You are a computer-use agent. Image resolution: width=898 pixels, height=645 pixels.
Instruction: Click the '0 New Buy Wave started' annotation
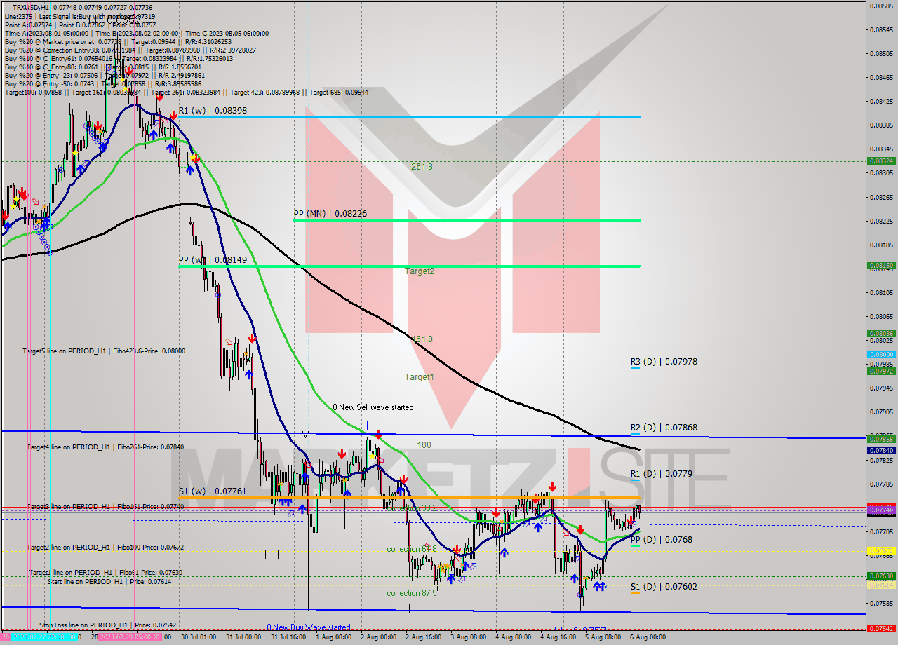pyautogui.click(x=309, y=627)
